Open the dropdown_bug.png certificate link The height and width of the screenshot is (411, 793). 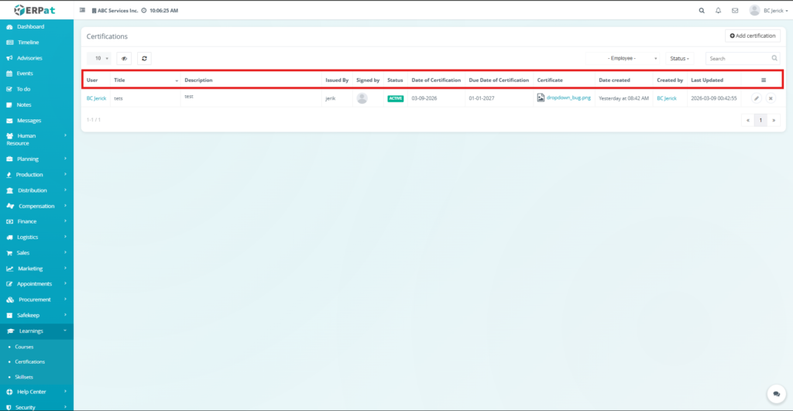[568, 98]
